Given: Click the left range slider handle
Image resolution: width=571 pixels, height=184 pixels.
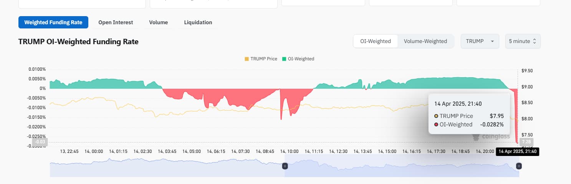Looking at the screenshot, I should click(285, 166).
